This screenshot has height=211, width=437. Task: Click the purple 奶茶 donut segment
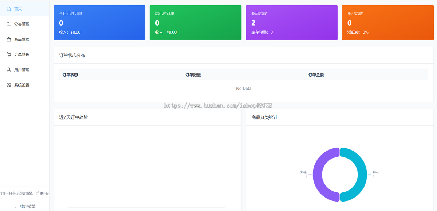318,175
